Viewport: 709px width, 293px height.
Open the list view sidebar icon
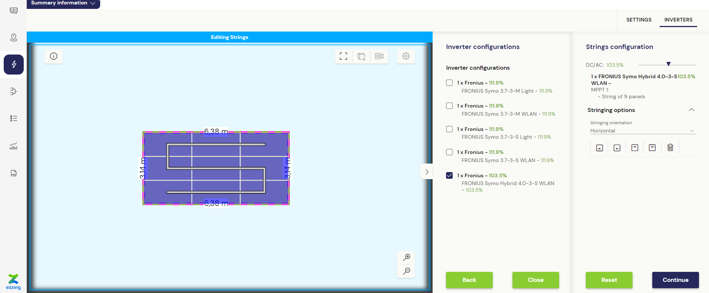[x=14, y=118]
